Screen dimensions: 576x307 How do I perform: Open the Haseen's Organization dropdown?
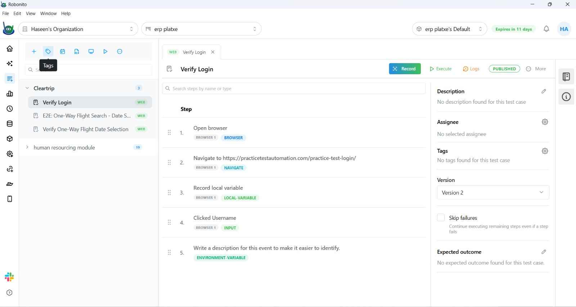point(78,29)
